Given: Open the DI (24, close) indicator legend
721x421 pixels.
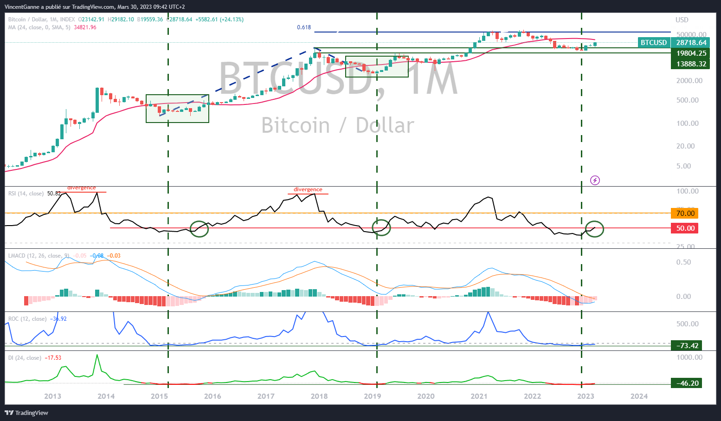Looking at the screenshot, I should [25, 358].
